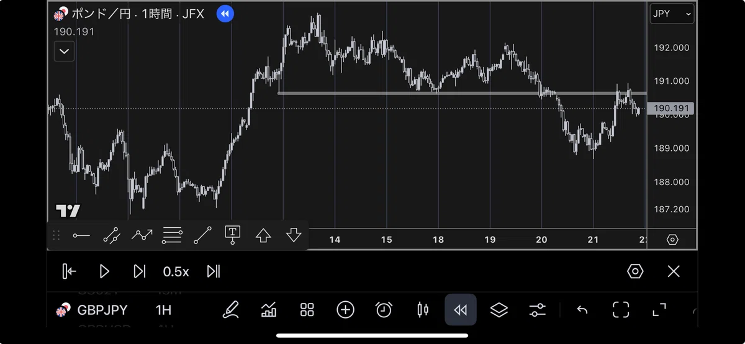
Task: Select the trend line tool with circular endpoints
Action: tap(111, 235)
